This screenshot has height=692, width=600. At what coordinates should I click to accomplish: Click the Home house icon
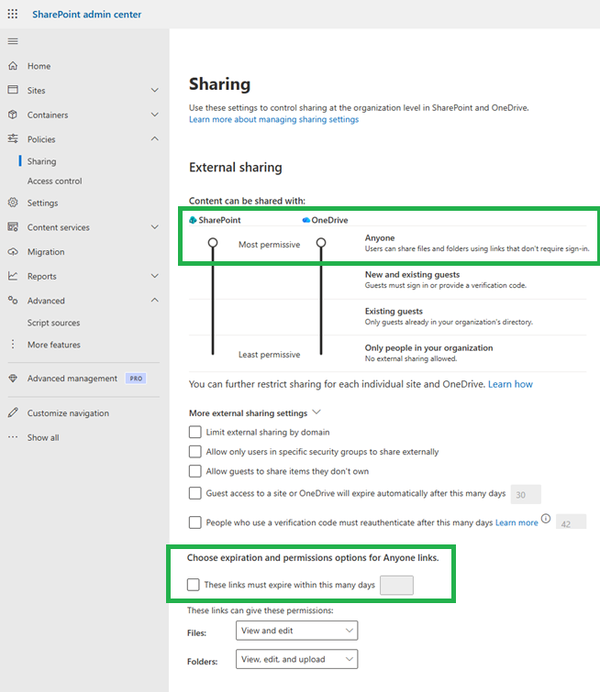(13, 66)
